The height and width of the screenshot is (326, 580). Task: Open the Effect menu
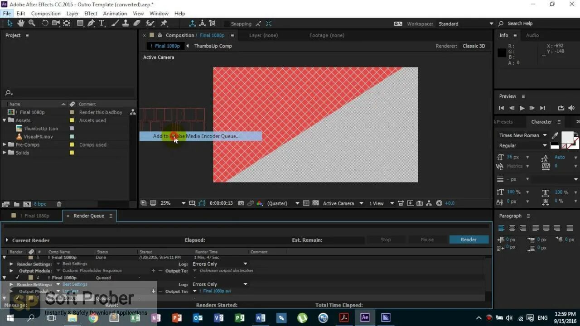91,14
